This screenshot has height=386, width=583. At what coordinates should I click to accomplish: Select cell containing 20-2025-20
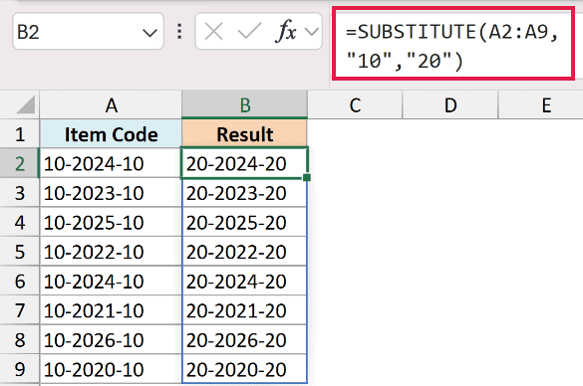(244, 222)
